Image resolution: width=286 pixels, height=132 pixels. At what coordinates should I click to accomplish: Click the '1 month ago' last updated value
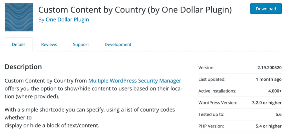(x=269, y=80)
